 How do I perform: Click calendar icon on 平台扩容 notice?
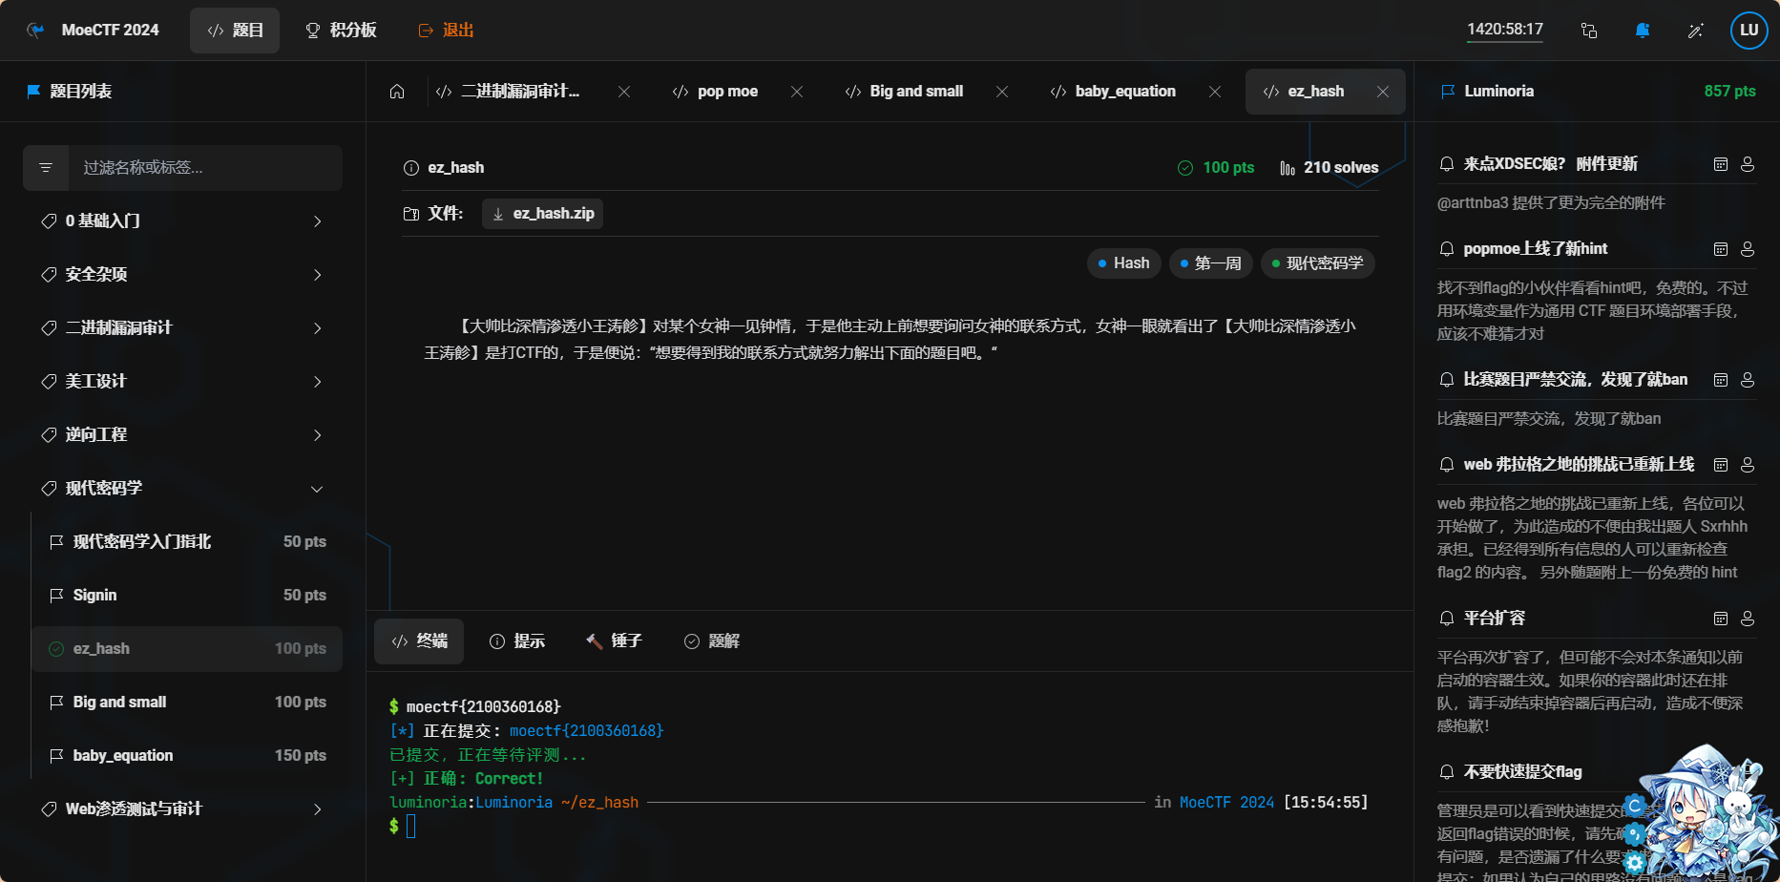[x=1721, y=619]
